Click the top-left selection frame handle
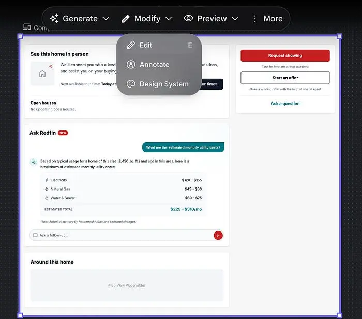Screen dimensions: 362x319 click(20, 36)
